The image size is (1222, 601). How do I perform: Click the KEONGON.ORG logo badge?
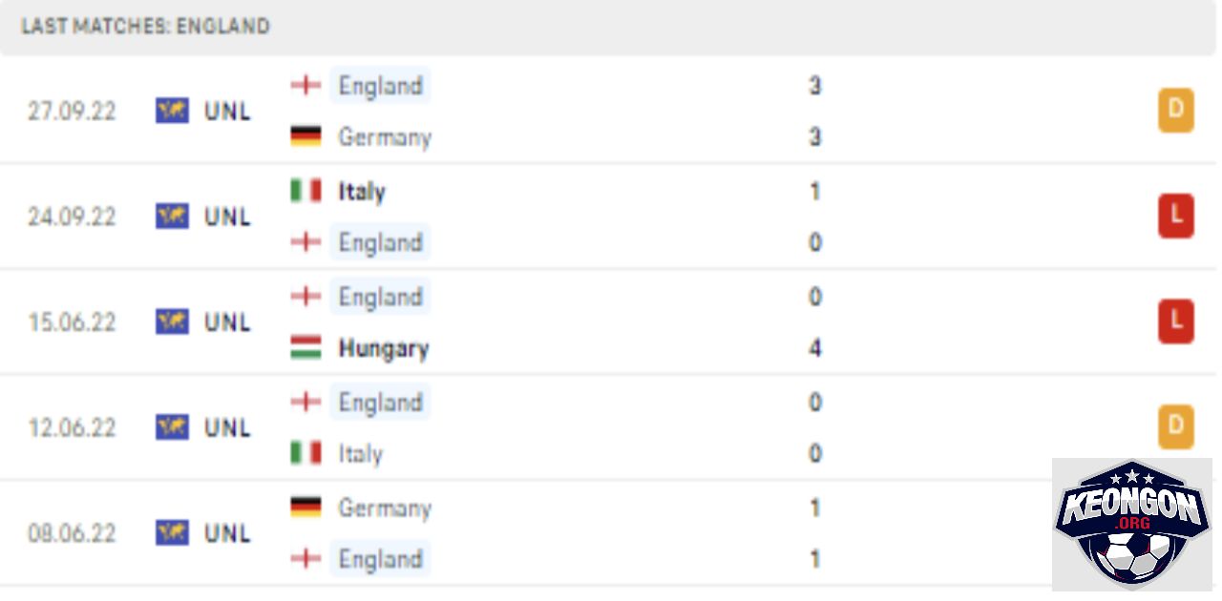(x=1132, y=524)
